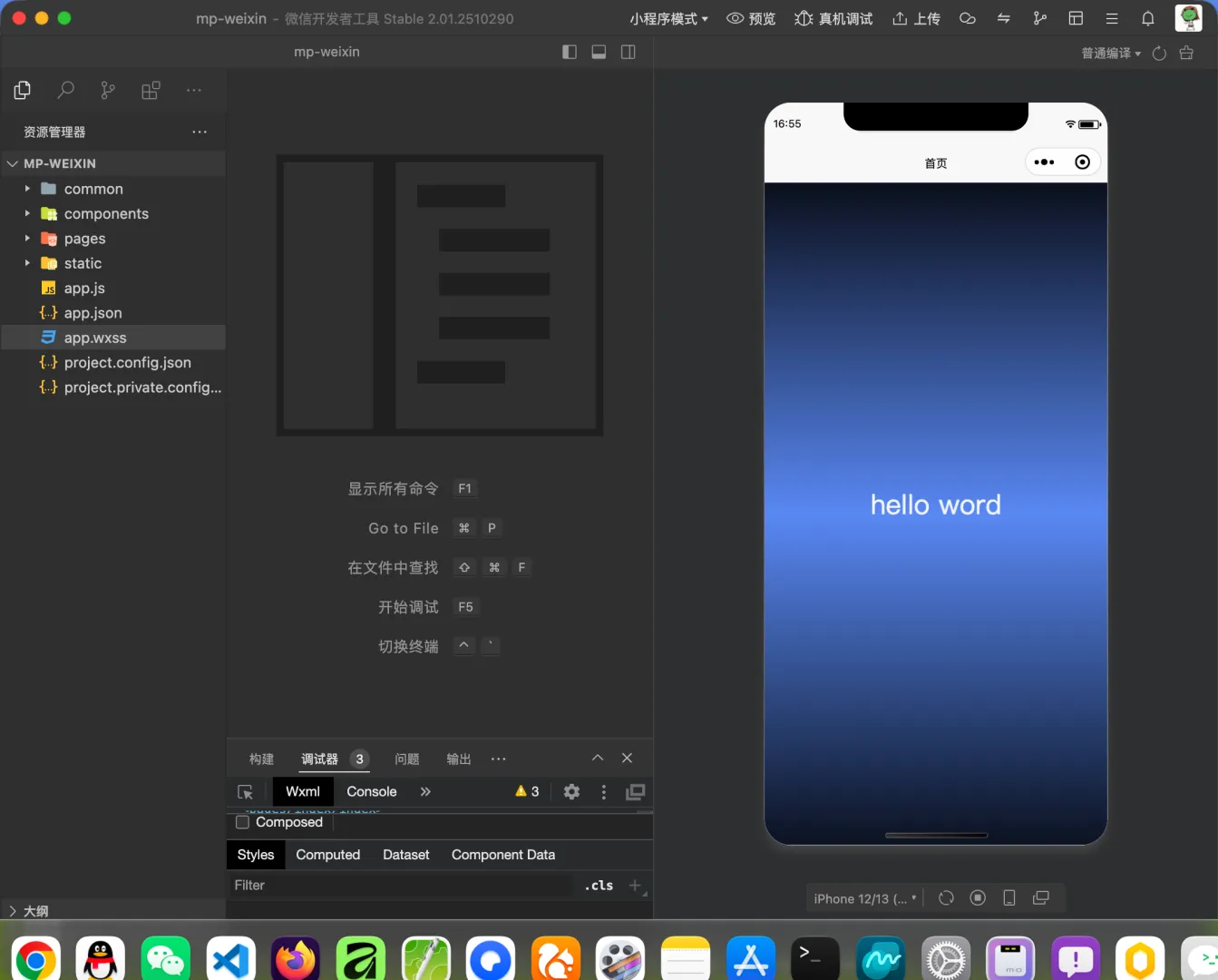Click the clear cache icon beside refresh
1218x980 pixels.
point(1186,54)
